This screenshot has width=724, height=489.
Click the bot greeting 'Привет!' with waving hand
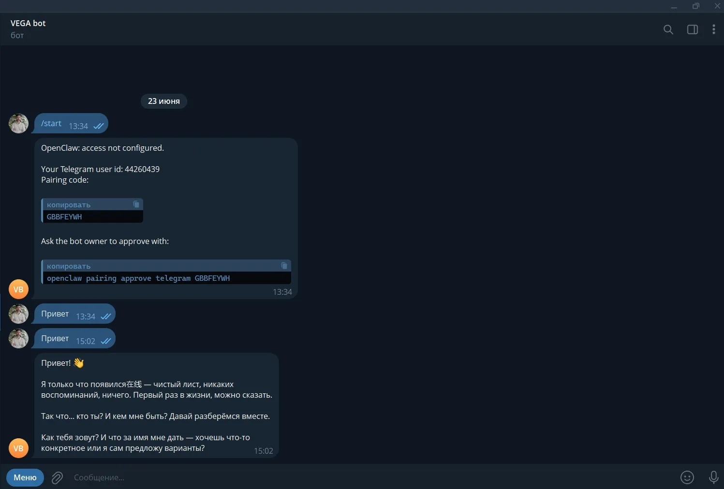click(62, 363)
